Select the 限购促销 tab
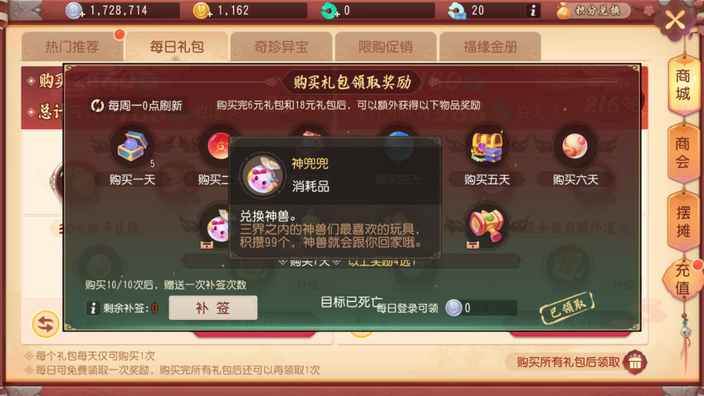Viewport: 704px width, 396px height. point(385,46)
